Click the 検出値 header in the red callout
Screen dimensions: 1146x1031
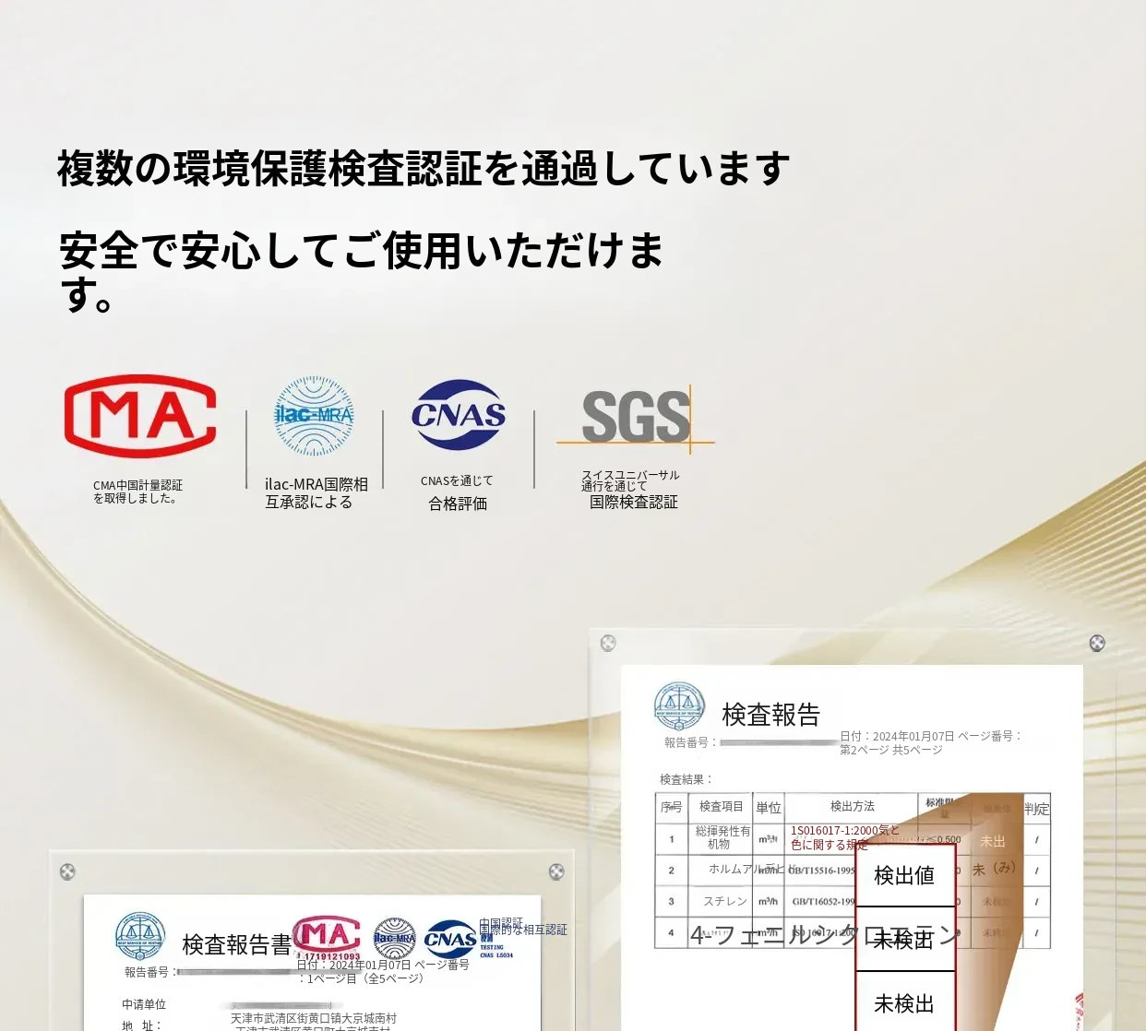pyautogui.click(x=904, y=875)
